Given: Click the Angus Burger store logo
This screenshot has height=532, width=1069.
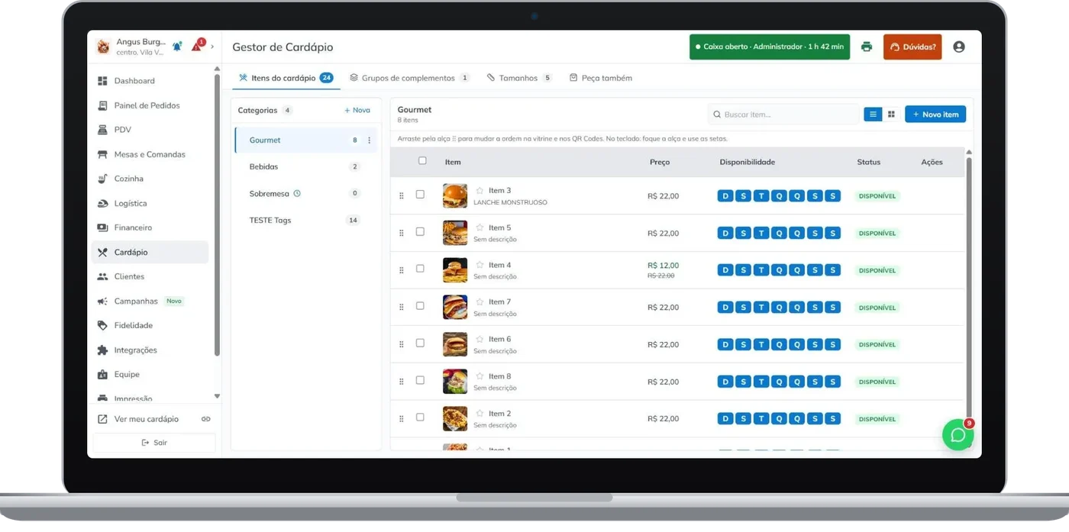Looking at the screenshot, I should pos(104,47).
